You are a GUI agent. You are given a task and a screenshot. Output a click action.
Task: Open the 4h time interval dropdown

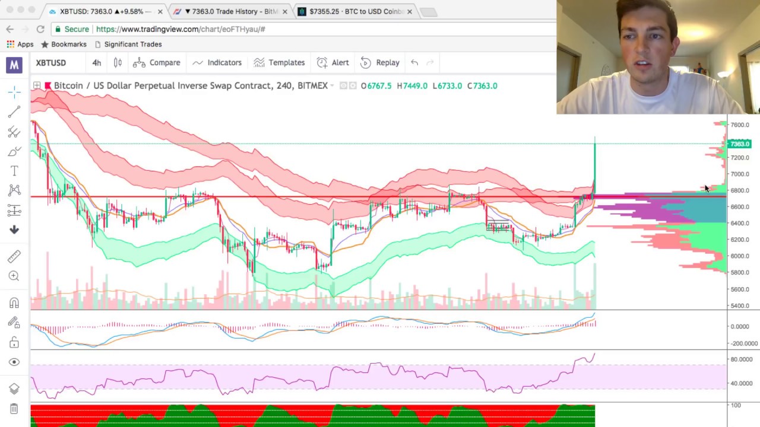point(97,63)
